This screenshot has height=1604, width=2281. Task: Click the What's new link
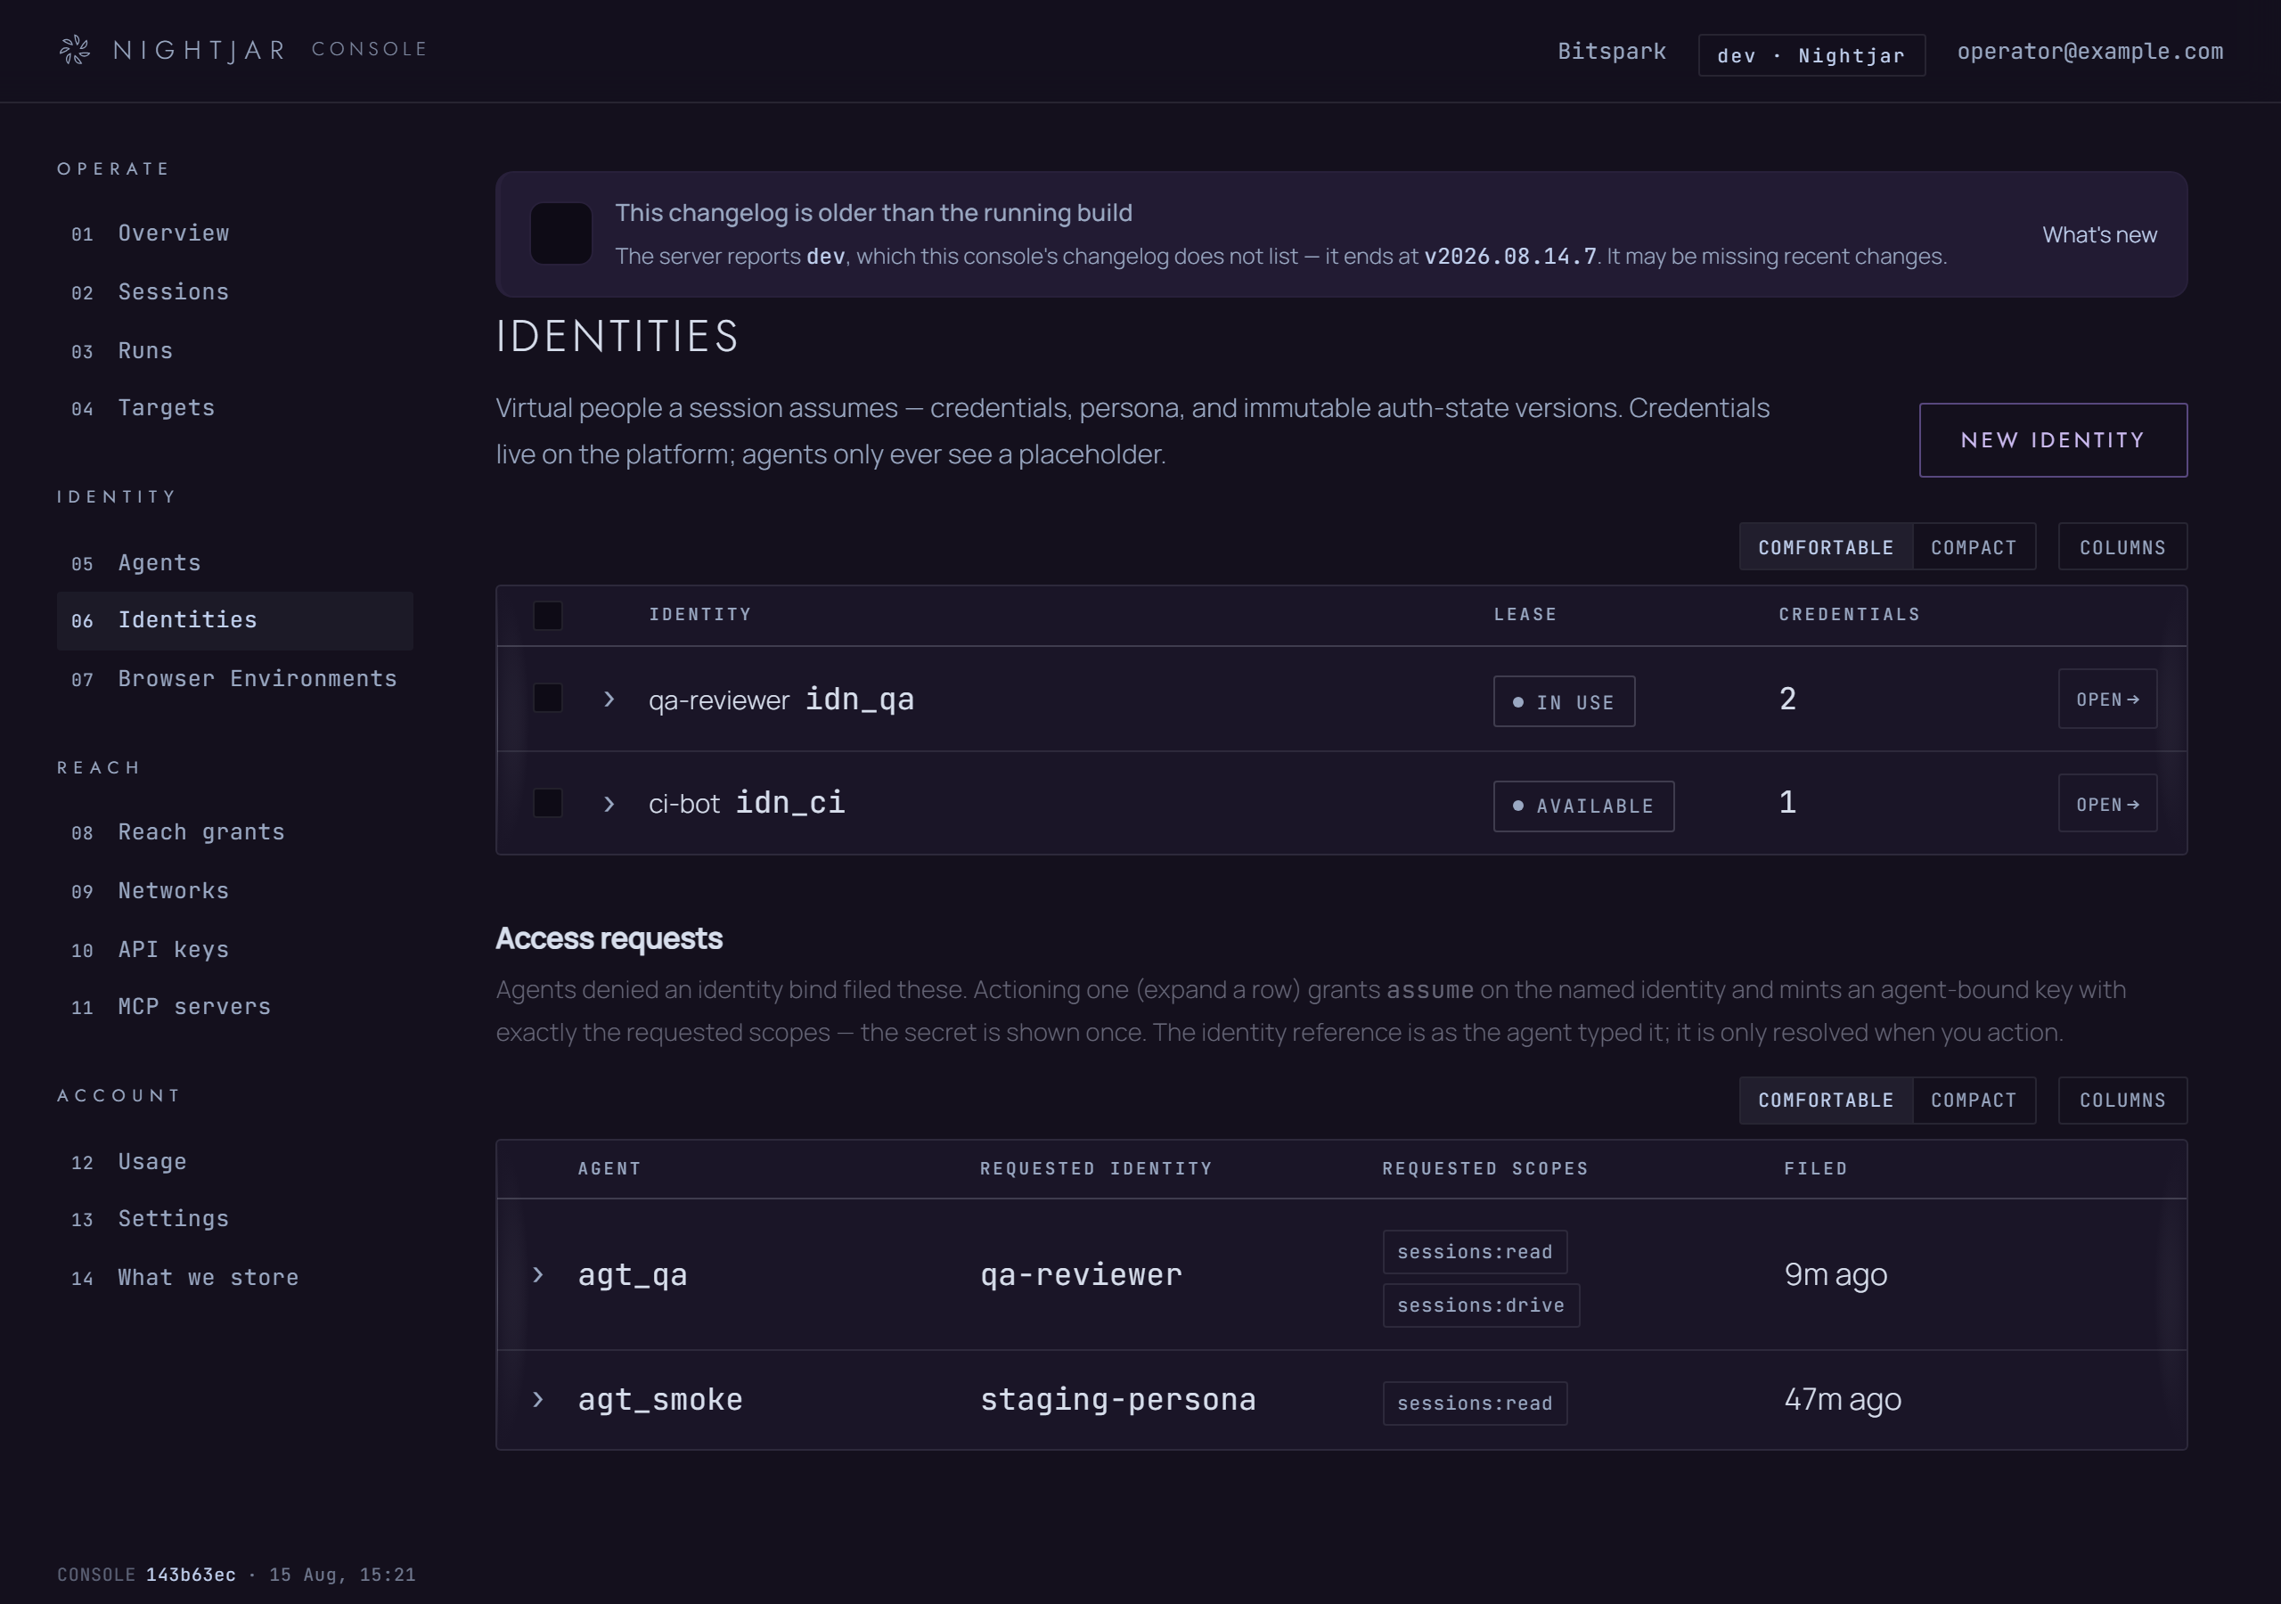(x=2099, y=234)
